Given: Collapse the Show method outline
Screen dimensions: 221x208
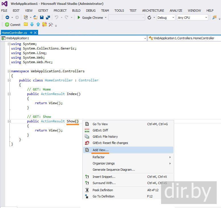Looking at the screenshot, I should 9,121.
